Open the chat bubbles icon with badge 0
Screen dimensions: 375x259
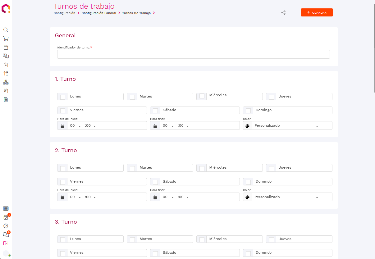click(6, 234)
